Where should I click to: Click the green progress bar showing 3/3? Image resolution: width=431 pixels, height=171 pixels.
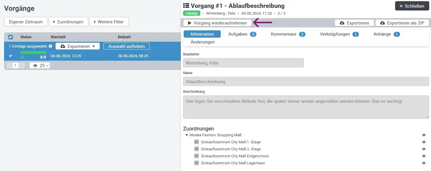33,53
